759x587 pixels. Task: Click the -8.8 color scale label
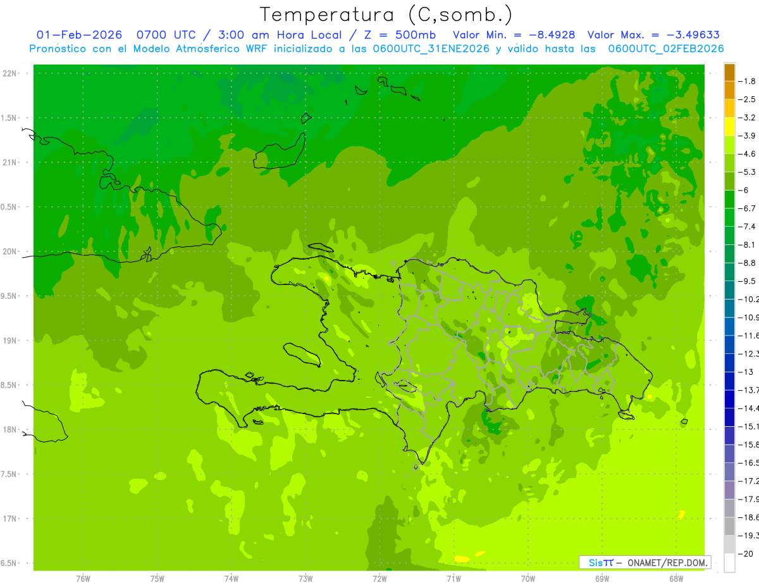click(x=748, y=263)
